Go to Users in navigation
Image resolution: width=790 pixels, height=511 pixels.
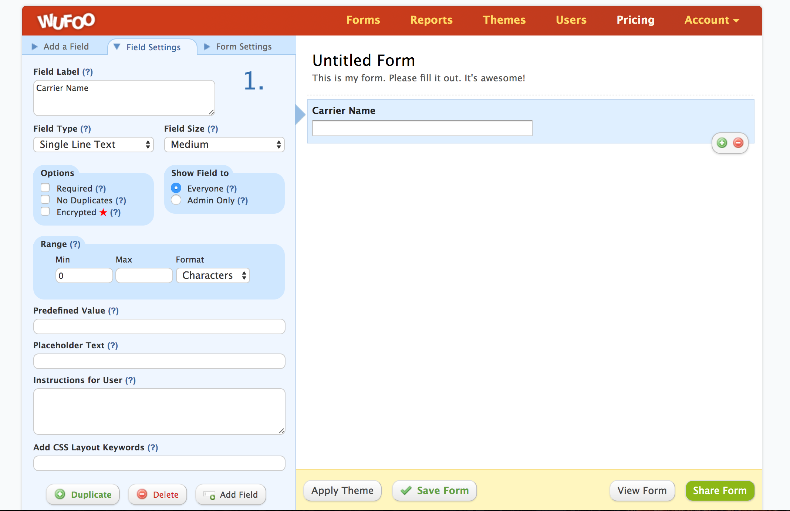571,20
